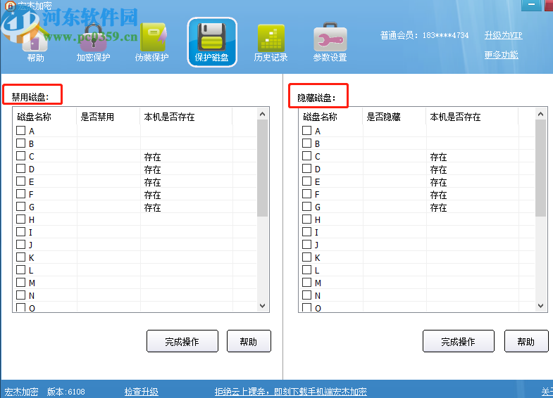Click down arrow of 禁用磁盘 list scrollbar
Image resolution: width=553 pixels, height=398 pixels.
[x=262, y=306]
